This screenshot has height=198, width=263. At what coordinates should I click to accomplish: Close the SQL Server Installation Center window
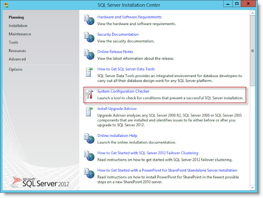(248, 4)
